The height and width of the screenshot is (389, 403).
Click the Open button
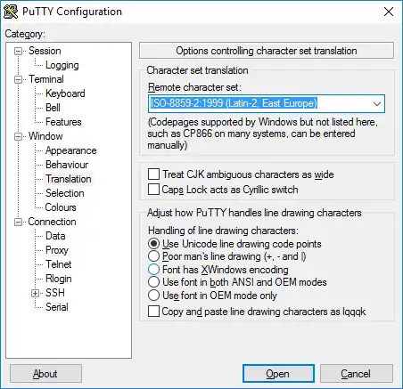coord(278,374)
